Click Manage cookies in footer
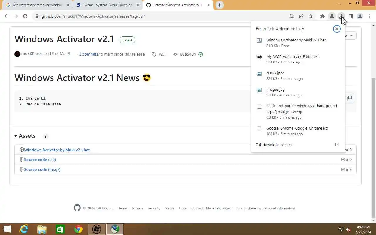The height and width of the screenshot is (235, 376). [x=219, y=208]
